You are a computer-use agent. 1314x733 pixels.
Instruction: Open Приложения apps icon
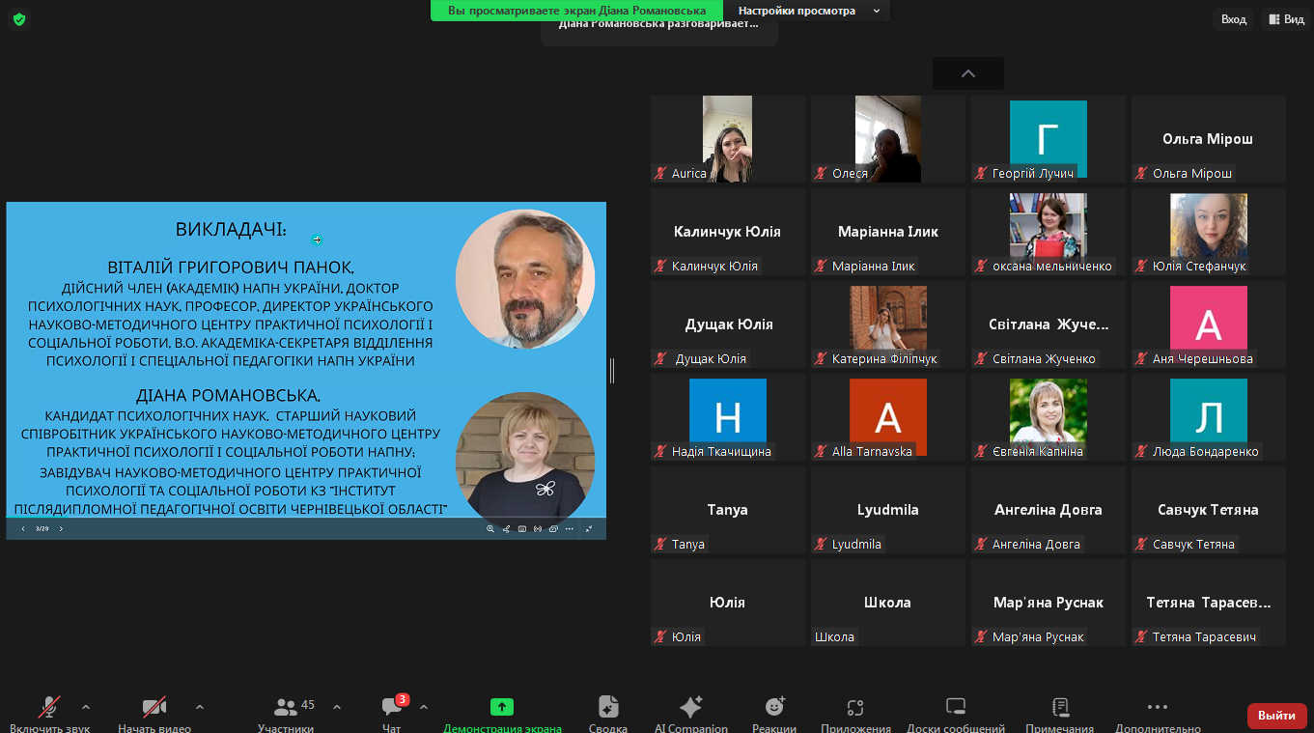point(855,708)
